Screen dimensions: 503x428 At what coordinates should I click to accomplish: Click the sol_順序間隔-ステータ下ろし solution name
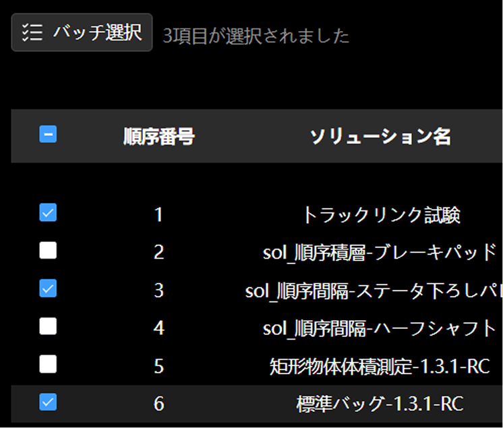[374, 291]
